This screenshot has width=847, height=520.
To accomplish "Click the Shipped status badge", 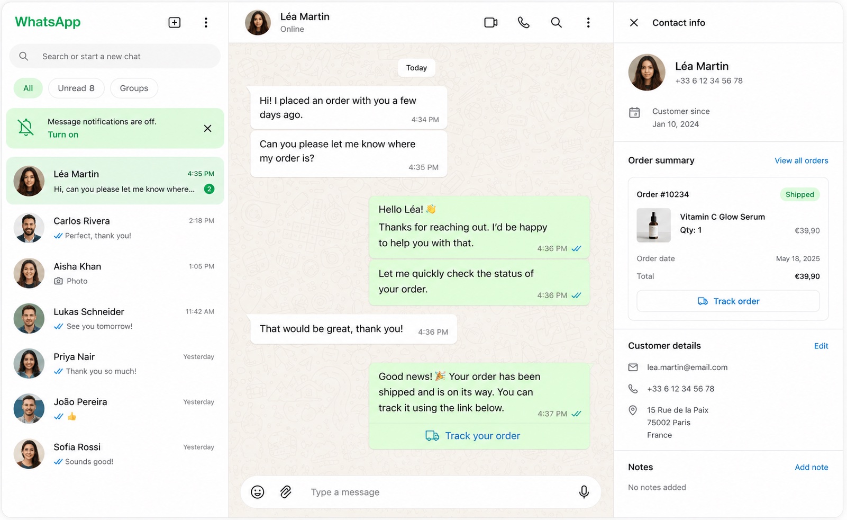I will (x=800, y=194).
